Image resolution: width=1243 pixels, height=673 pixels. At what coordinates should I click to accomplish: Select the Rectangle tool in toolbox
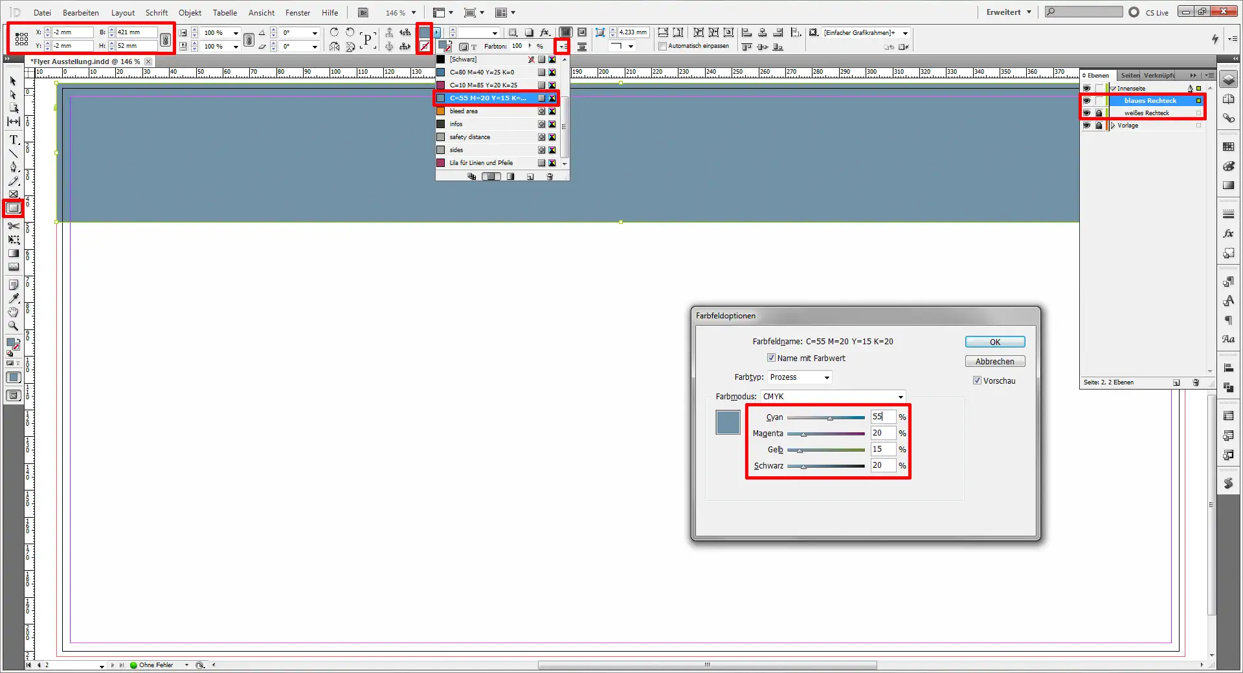click(13, 208)
